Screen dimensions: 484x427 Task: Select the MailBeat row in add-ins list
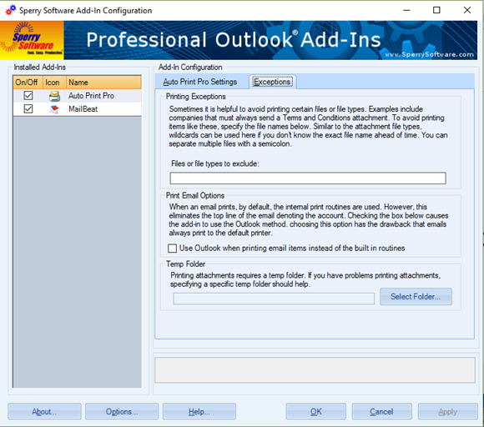77,109
